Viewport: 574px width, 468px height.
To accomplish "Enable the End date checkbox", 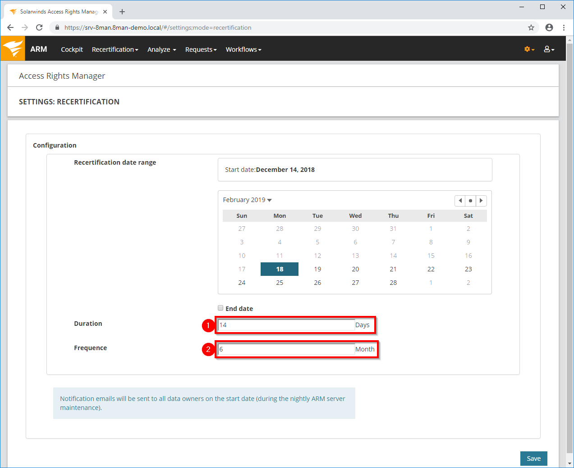I will (x=220, y=308).
